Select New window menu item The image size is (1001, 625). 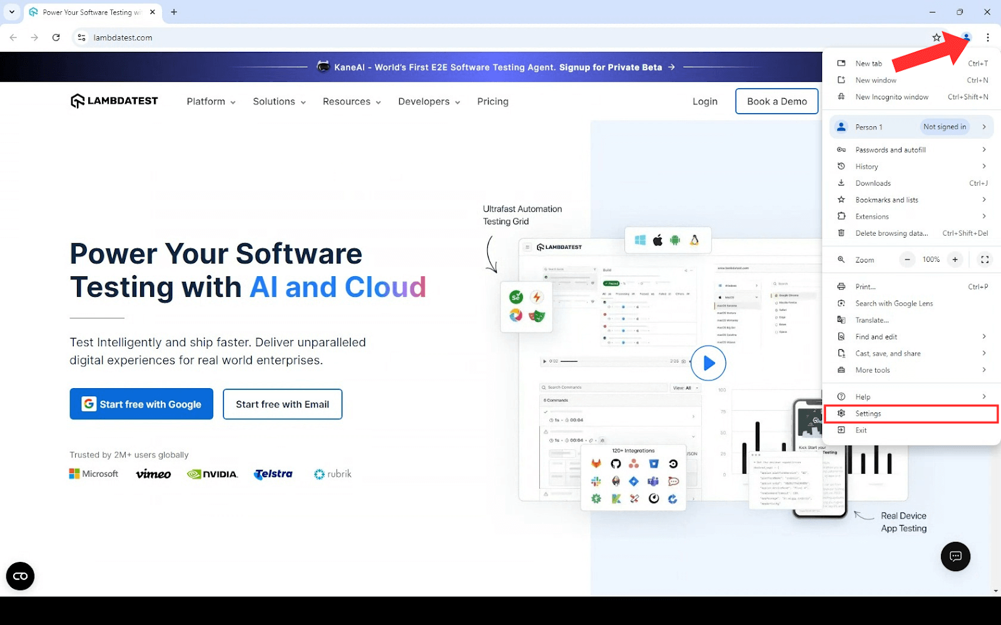click(911, 80)
